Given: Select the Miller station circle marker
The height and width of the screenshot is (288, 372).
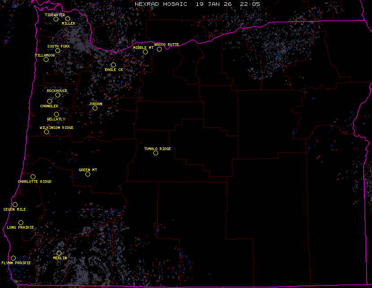Looking at the screenshot, I should (67, 19).
